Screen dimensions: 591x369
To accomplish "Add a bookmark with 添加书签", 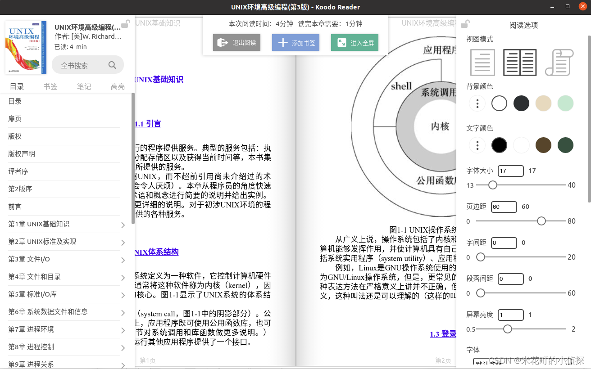I will tap(296, 43).
